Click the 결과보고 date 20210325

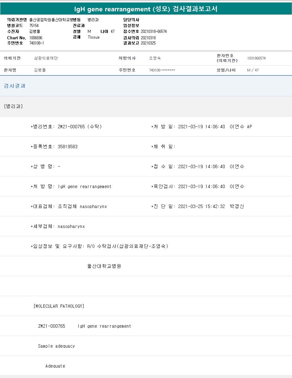click(148, 43)
